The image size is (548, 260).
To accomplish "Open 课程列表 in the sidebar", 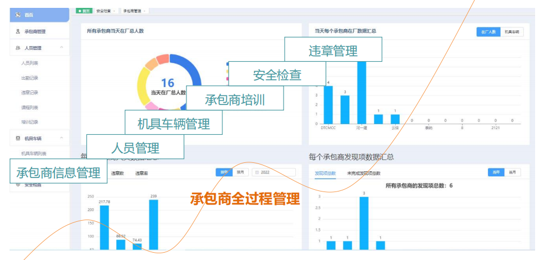I will (30, 107).
